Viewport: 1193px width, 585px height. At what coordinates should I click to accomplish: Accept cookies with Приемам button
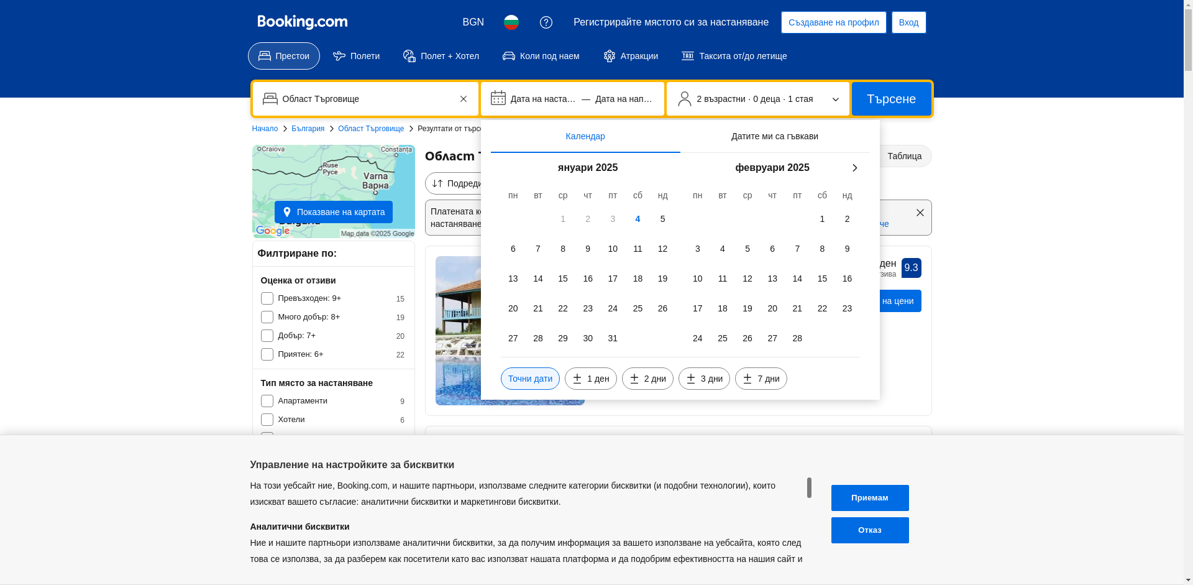pyautogui.click(x=869, y=498)
